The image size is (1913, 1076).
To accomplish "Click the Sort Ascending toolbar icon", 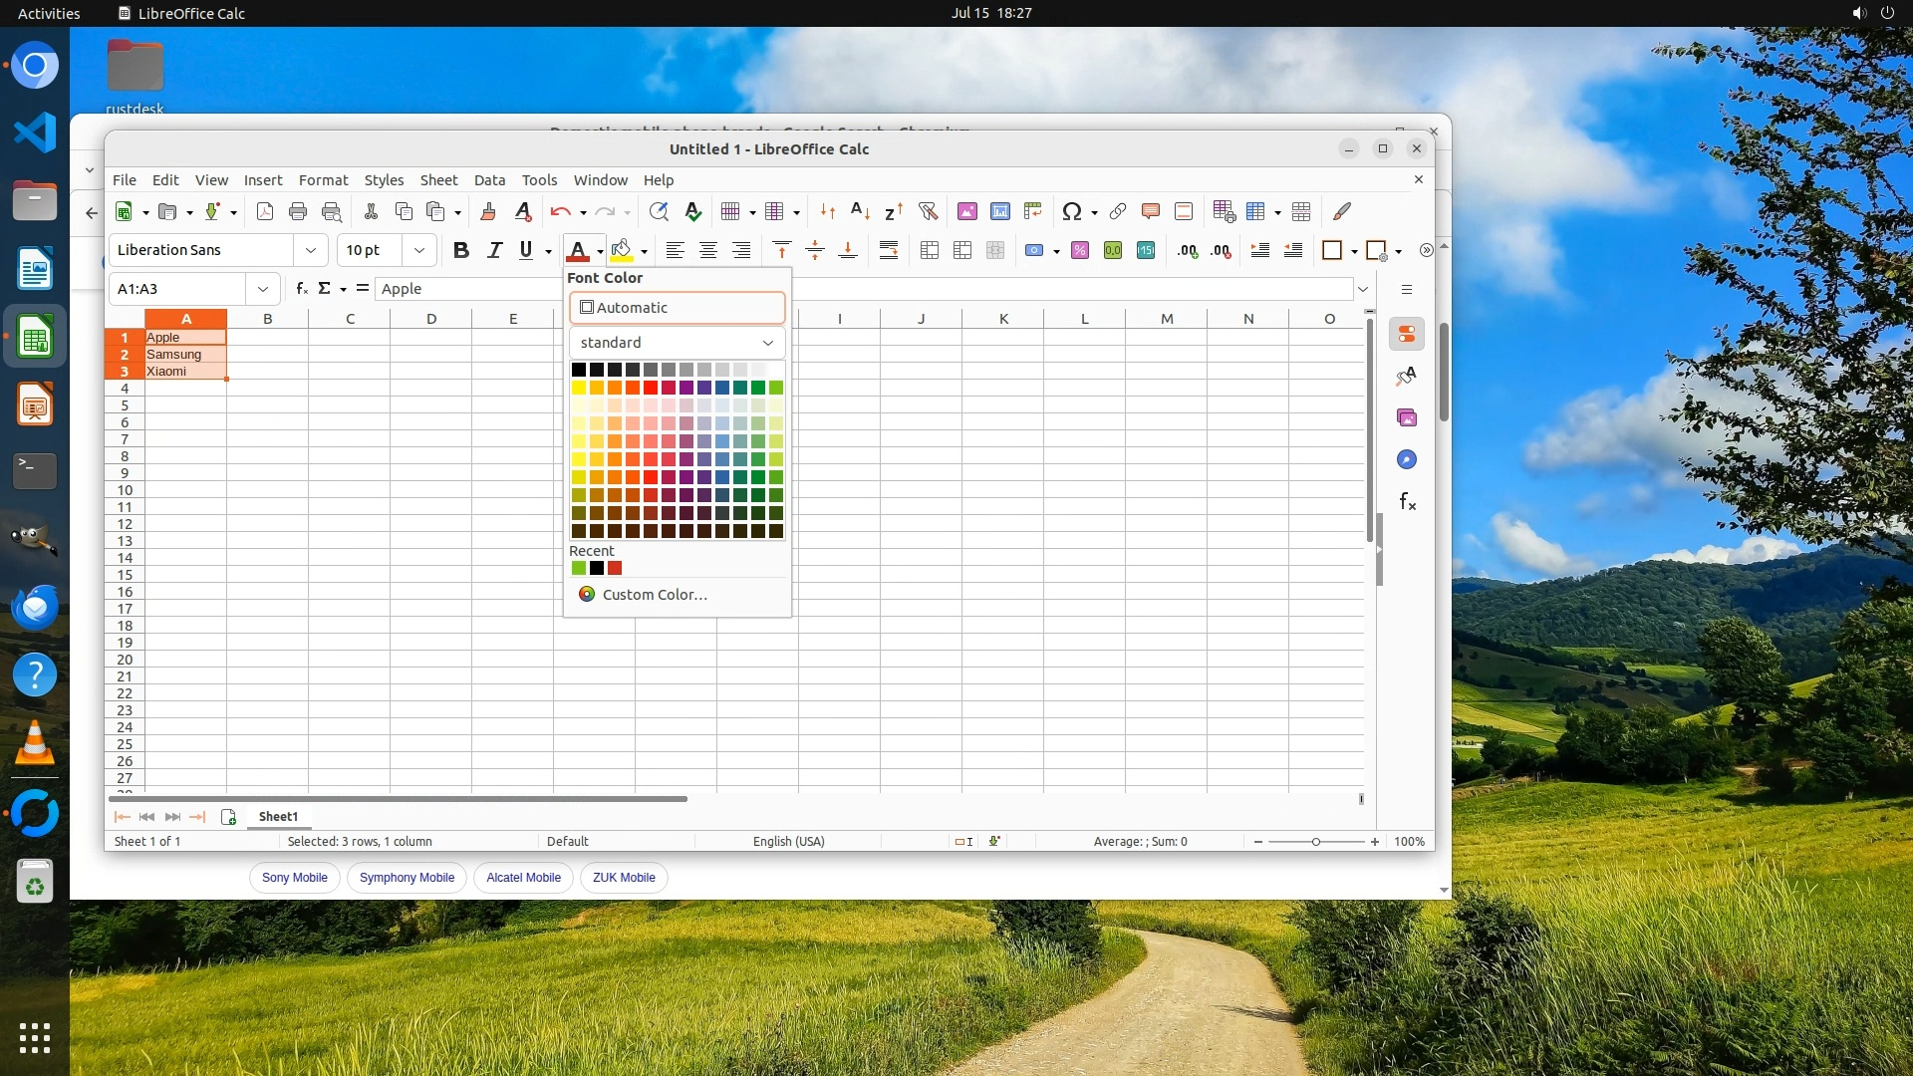I will coord(860,211).
